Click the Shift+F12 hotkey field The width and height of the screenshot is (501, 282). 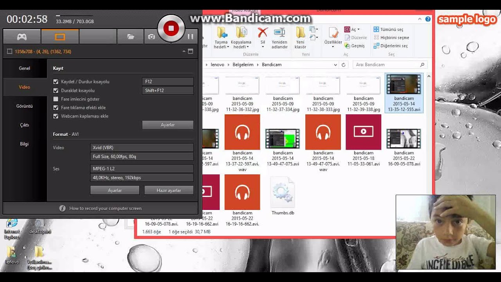[x=168, y=90]
